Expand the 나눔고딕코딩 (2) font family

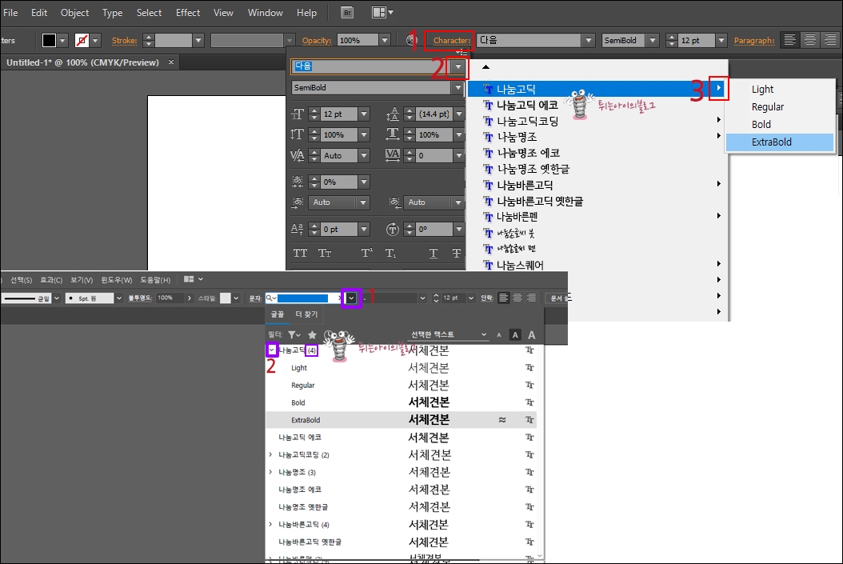[270, 455]
